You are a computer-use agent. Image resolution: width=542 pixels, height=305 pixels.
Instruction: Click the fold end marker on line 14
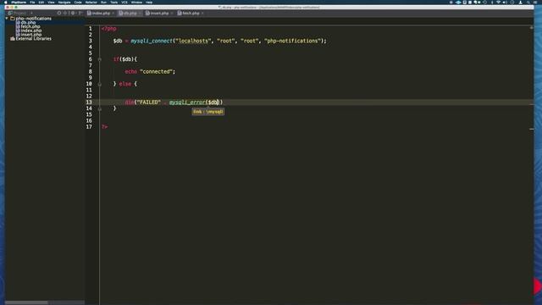pyautogui.click(x=100, y=108)
